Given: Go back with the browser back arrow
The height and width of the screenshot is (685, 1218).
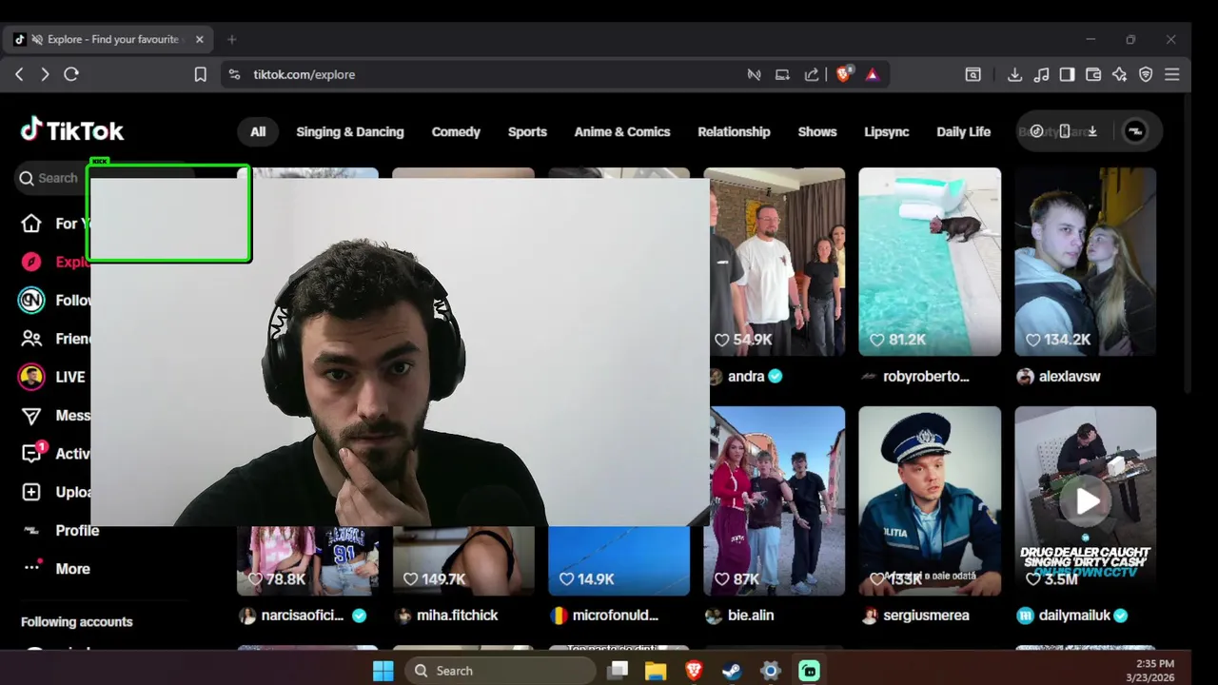Looking at the screenshot, I should (x=19, y=74).
